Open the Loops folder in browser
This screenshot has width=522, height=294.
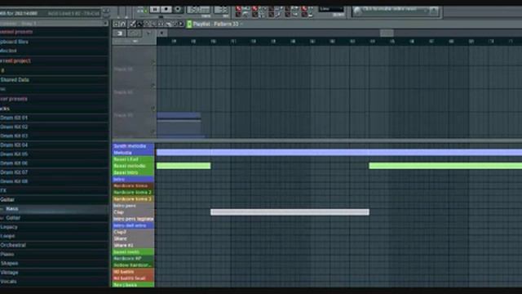(7, 236)
